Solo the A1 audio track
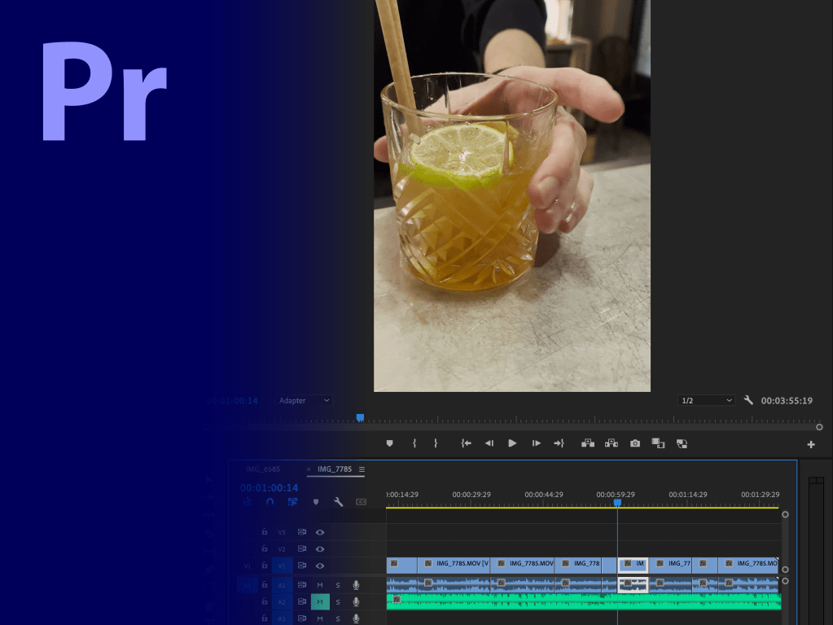Viewport: 833px width, 625px height. (x=338, y=585)
